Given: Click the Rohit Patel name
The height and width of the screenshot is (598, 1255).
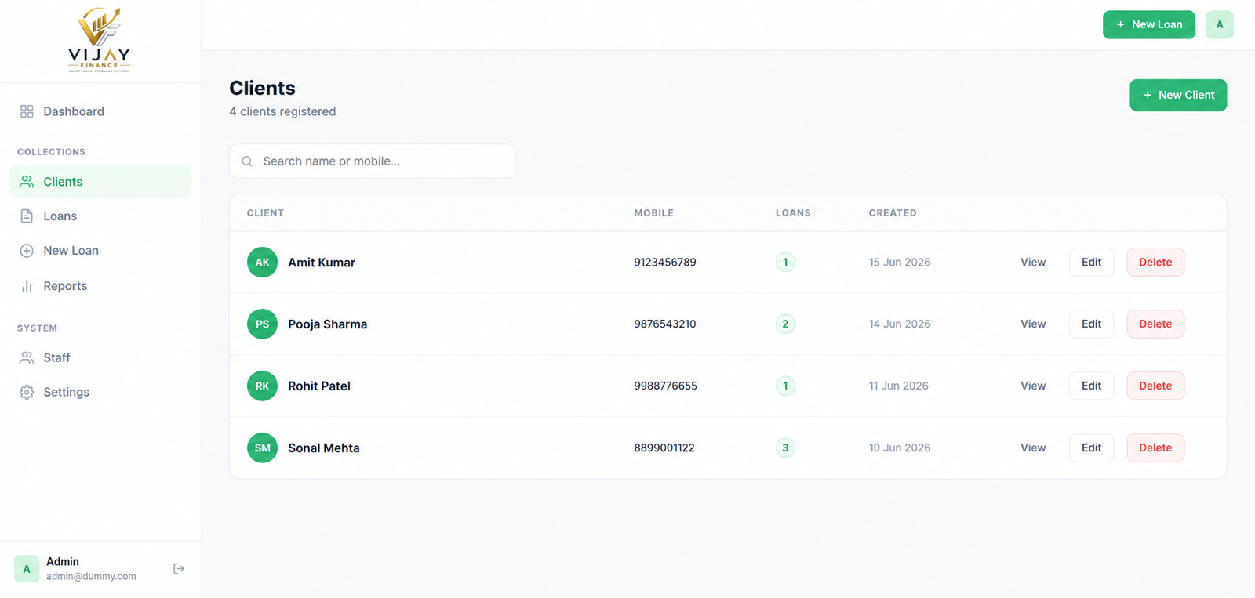Looking at the screenshot, I should point(319,386).
